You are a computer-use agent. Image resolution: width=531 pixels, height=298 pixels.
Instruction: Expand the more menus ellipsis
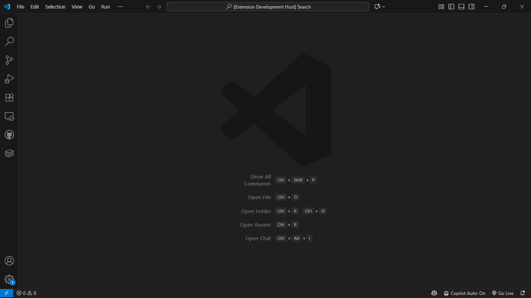click(x=121, y=7)
